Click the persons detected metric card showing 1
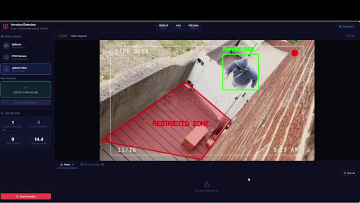The image size is (360, 203). click(x=13, y=124)
